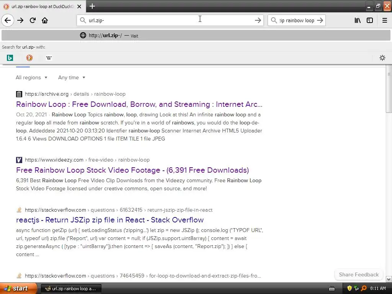Open Return JSZip zip file Stack Overflow
Screen dimensions: 392x294
coord(110,220)
